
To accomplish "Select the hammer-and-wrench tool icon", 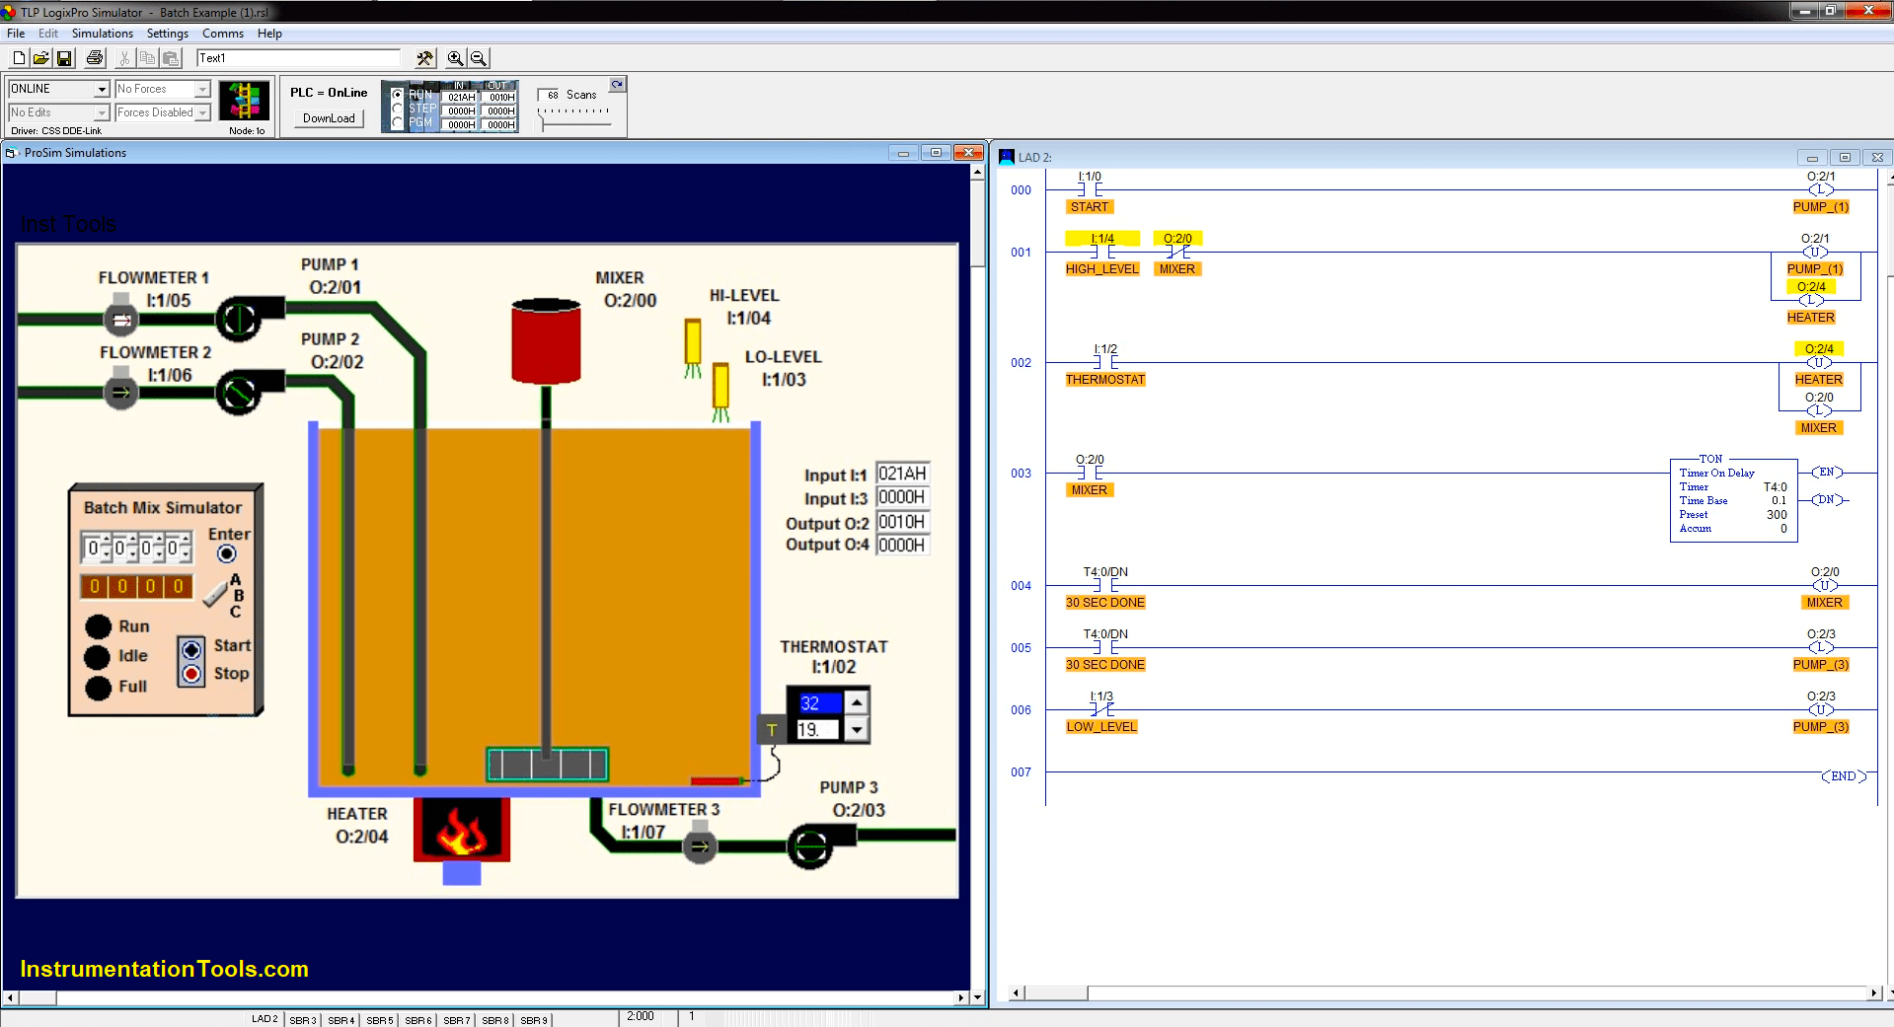I will pos(424,57).
